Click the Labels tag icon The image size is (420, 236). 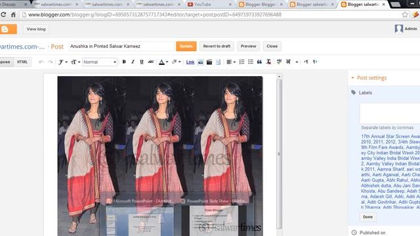pos(354,92)
